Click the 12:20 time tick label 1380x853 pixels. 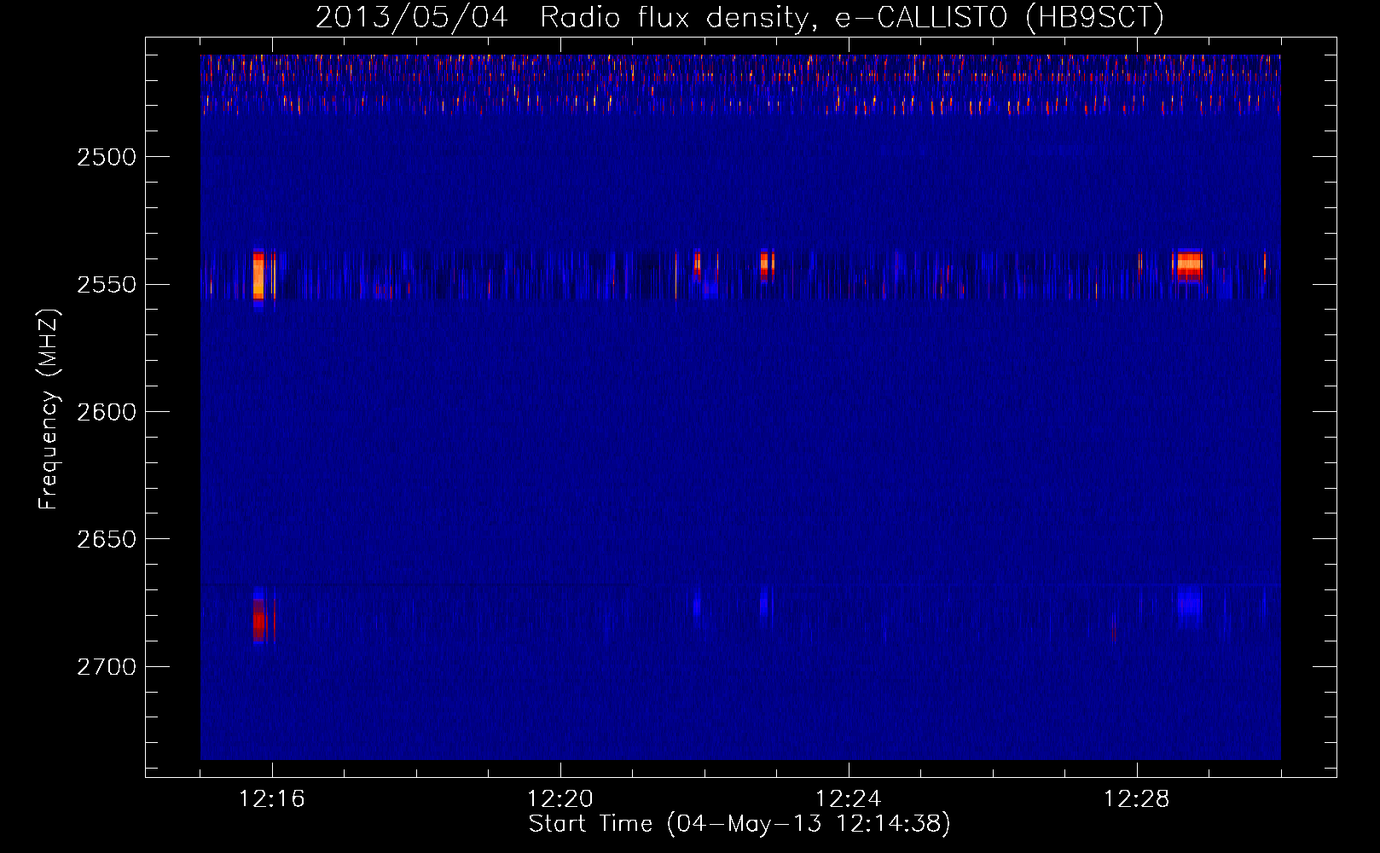point(560,798)
